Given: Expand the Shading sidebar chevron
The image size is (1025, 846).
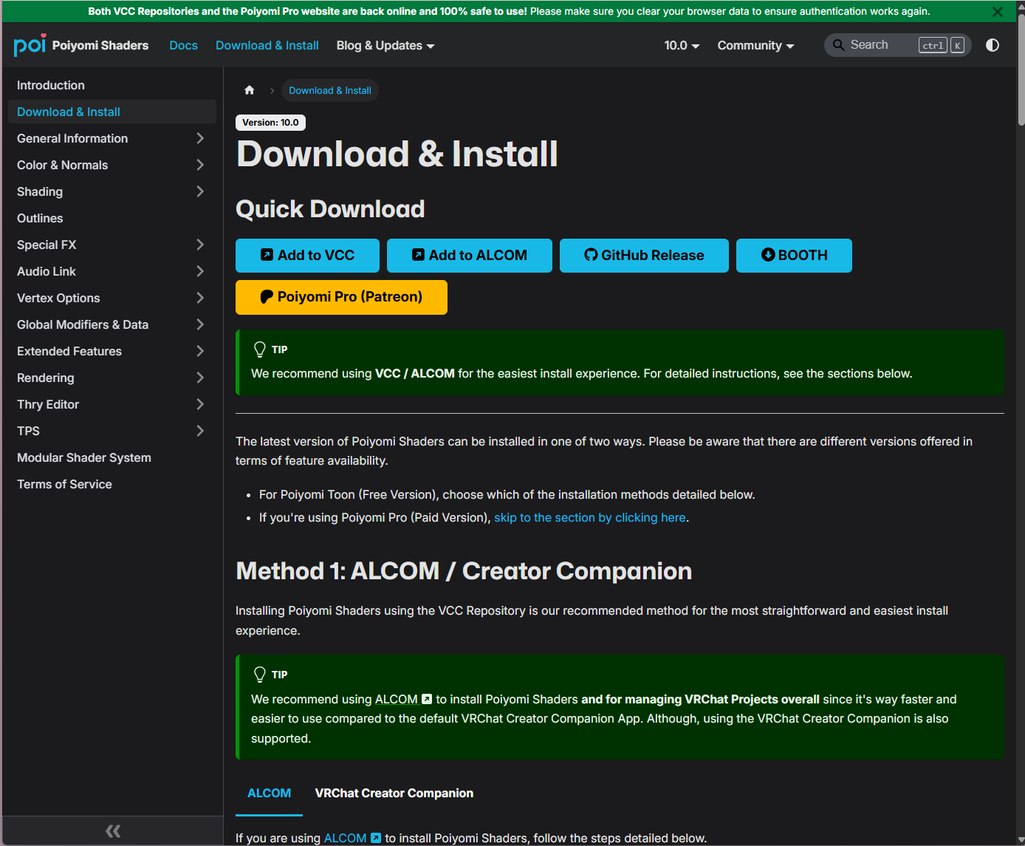Looking at the screenshot, I should 200,191.
